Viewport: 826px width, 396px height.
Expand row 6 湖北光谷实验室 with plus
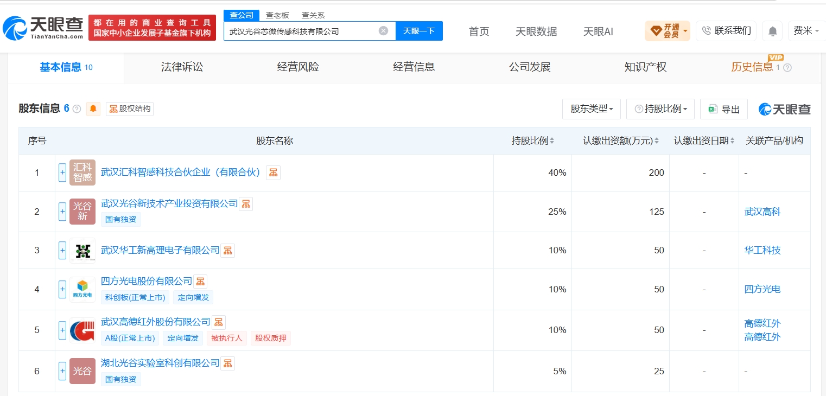(x=62, y=371)
